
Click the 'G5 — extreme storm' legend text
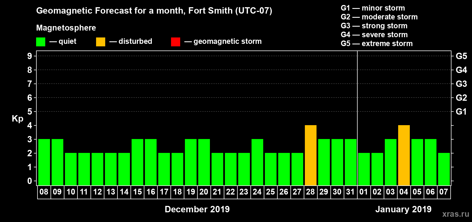[x=377, y=44]
